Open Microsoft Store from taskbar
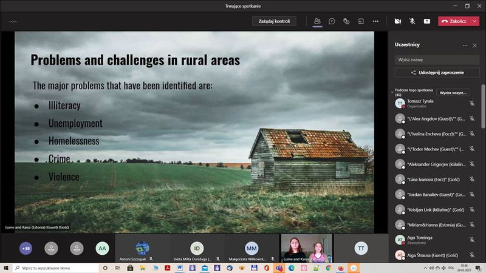Screen dimensions: 486x273 [130, 268]
